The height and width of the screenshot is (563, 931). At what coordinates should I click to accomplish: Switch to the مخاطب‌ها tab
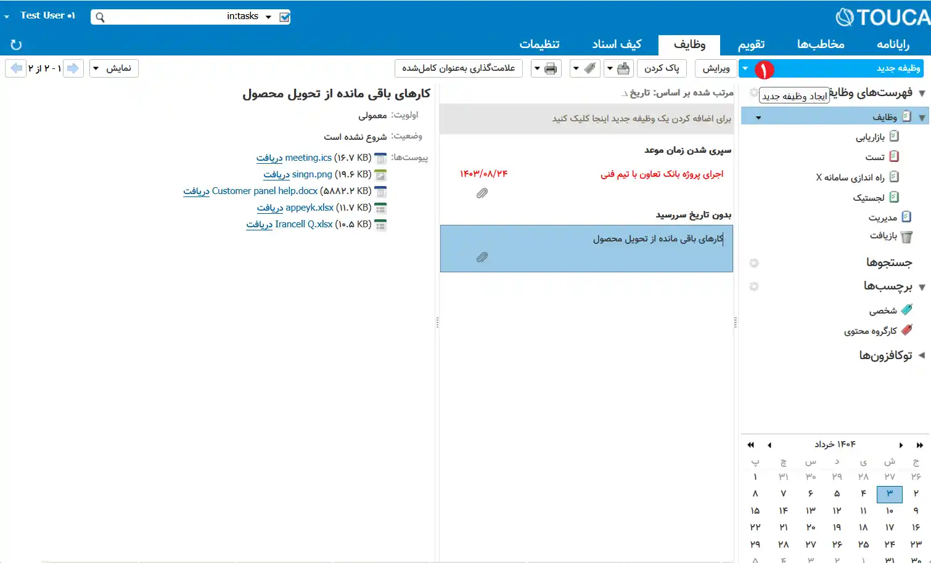pos(821,44)
